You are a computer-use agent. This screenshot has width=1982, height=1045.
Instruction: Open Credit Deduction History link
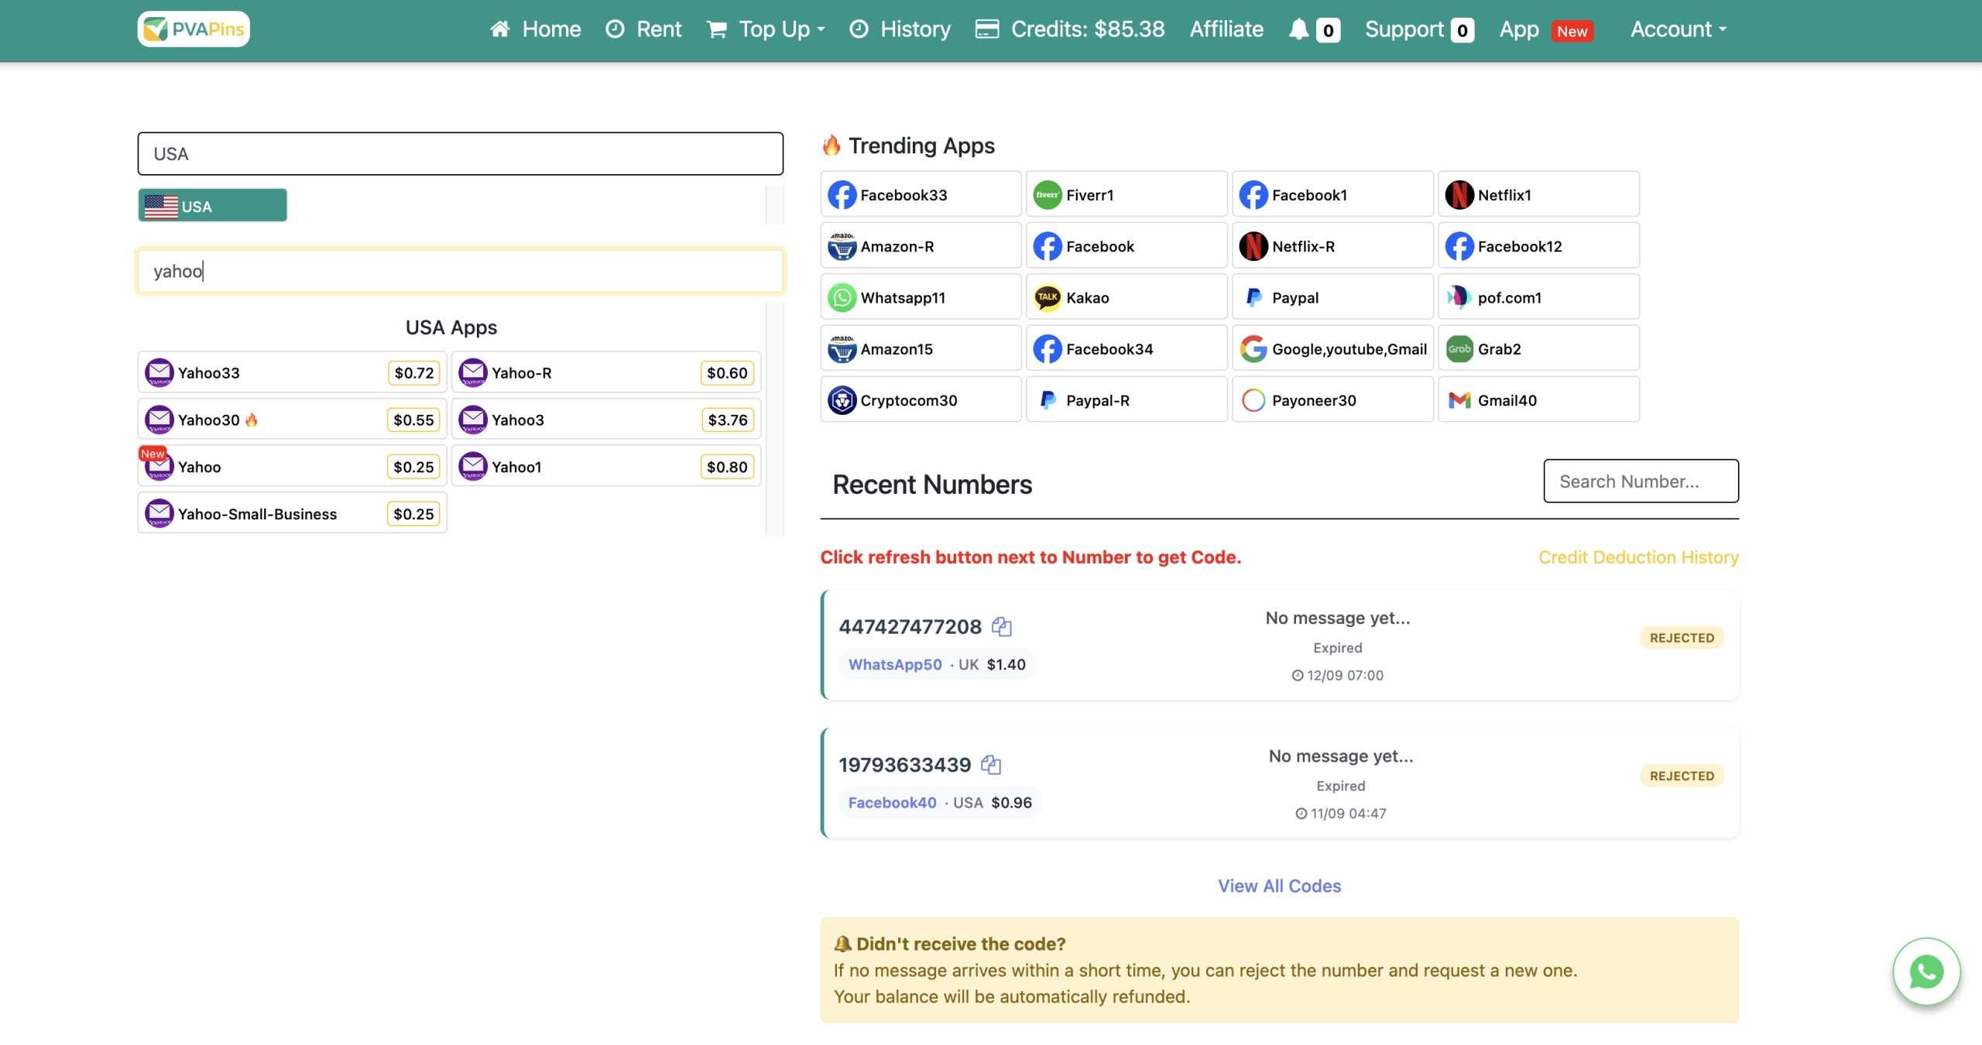tap(1638, 557)
